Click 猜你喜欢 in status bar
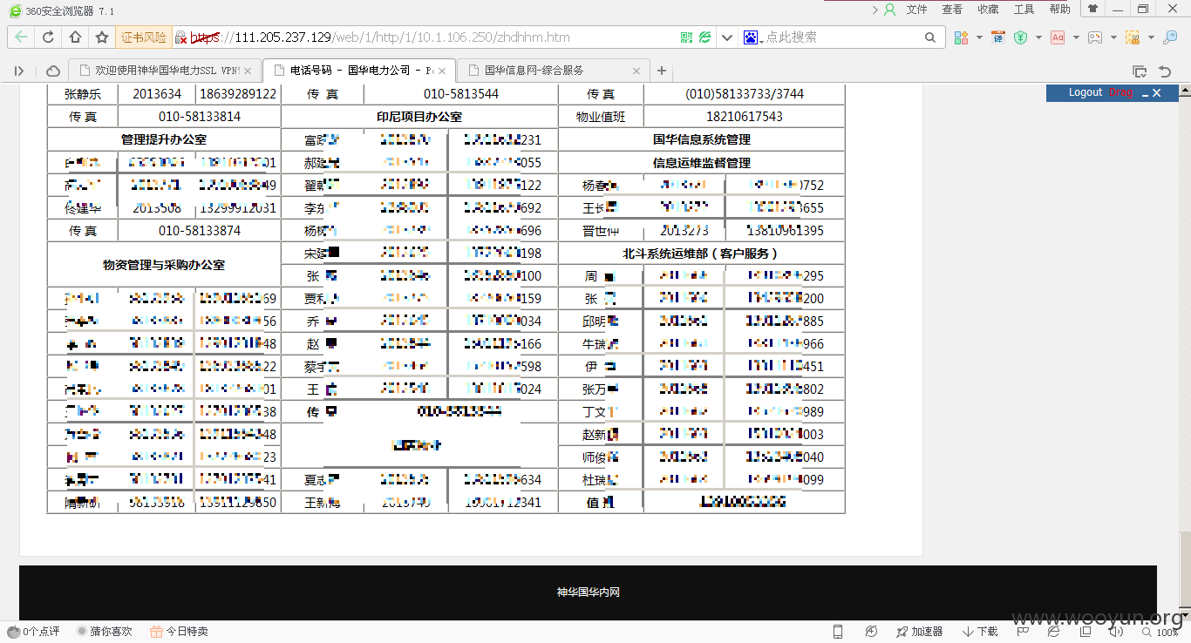The height and width of the screenshot is (643, 1191). (105, 632)
